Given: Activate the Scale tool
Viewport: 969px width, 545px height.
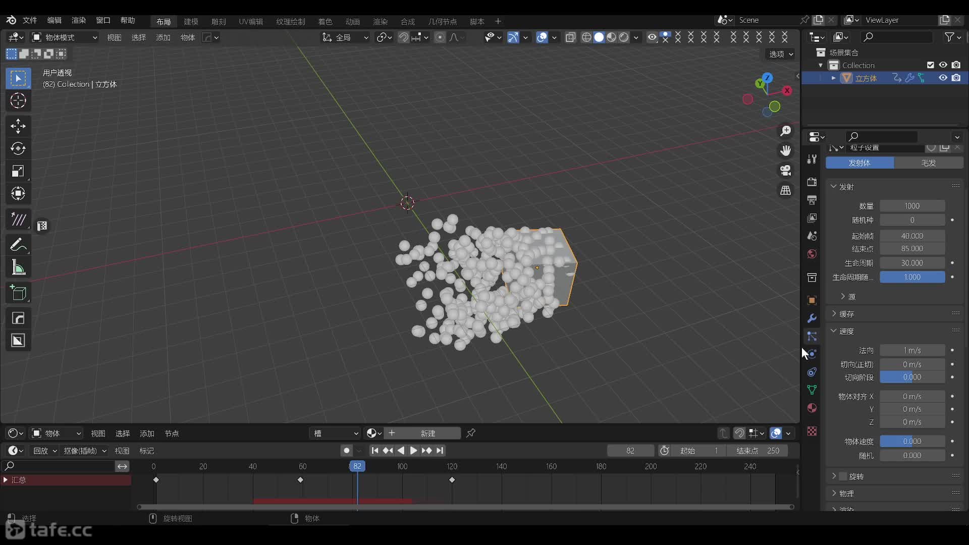Looking at the screenshot, I should pyautogui.click(x=18, y=171).
